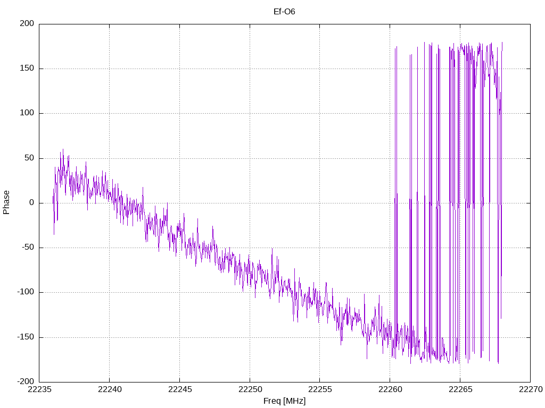This screenshot has width=545, height=408.
Task: Select the 50 y-axis tick label
Action: tap(30, 158)
